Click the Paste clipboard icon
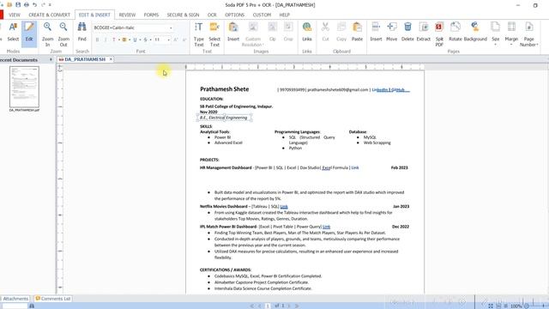The image size is (549, 309). click(x=357, y=32)
